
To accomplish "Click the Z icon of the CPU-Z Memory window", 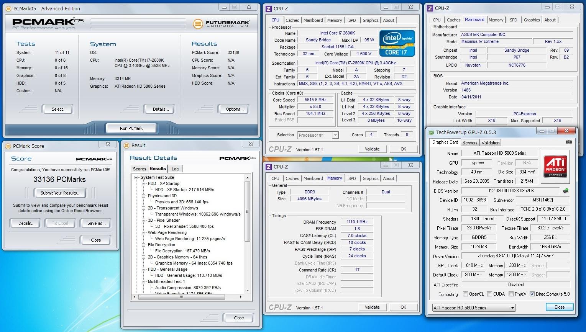I will 269,167.
